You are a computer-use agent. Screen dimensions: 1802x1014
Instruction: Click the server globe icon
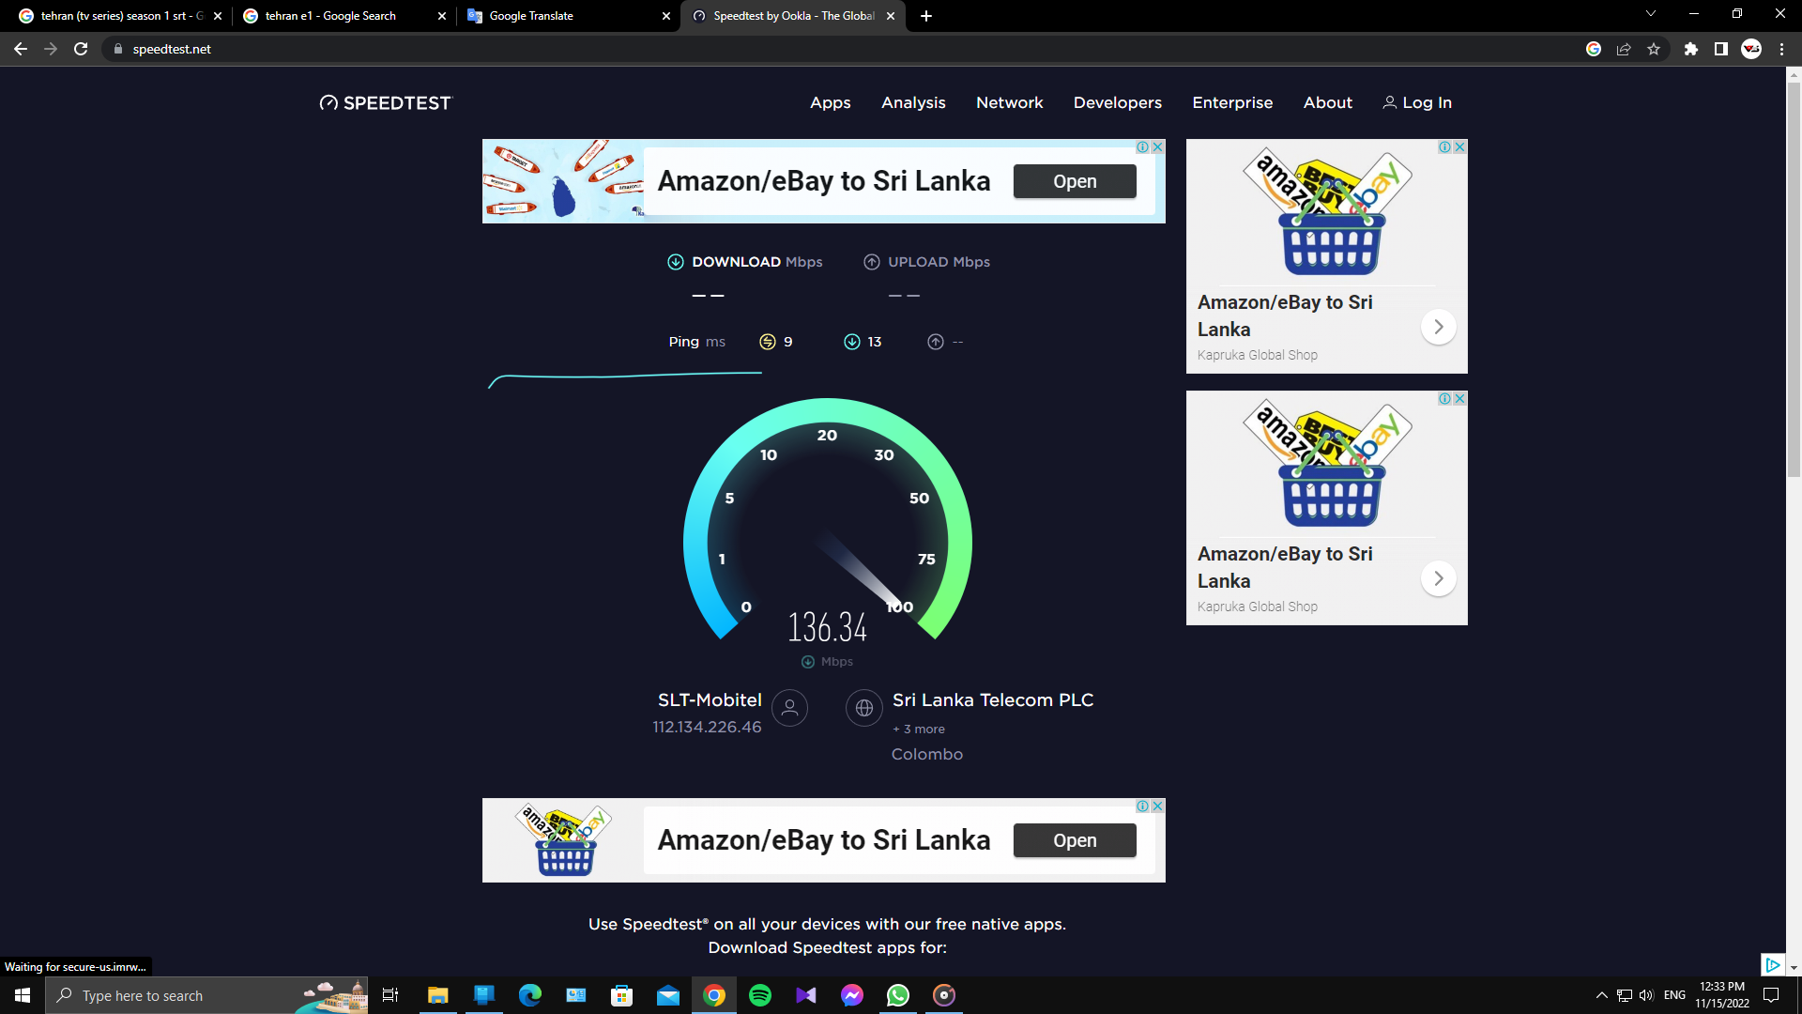click(x=864, y=708)
